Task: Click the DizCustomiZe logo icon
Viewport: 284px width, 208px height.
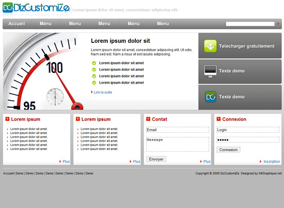Action: click(x=8, y=7)
